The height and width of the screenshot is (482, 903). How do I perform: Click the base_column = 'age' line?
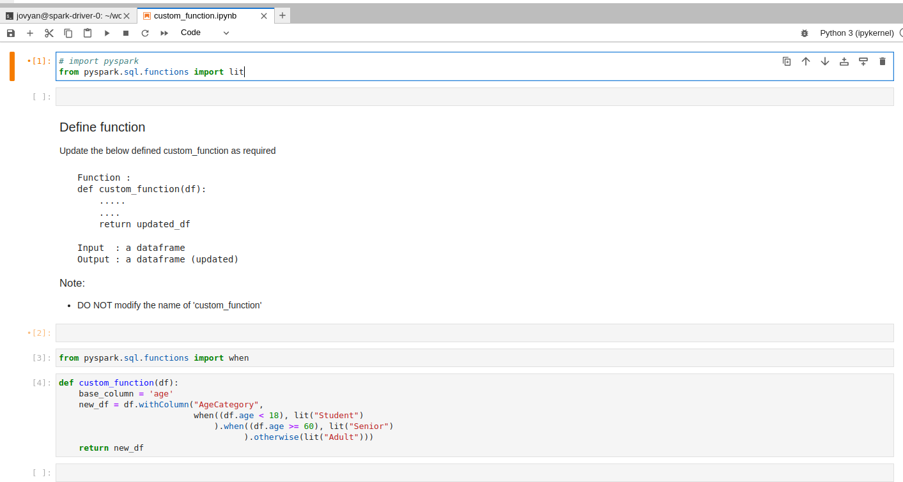(x=127, y=394)
